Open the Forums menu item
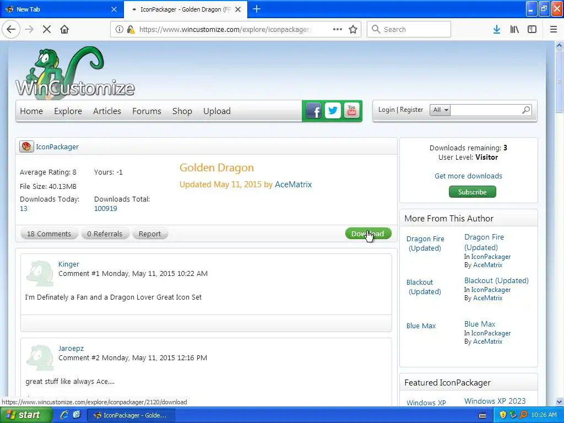The height and width of the screenshot is (423, 564). point(147,111)
